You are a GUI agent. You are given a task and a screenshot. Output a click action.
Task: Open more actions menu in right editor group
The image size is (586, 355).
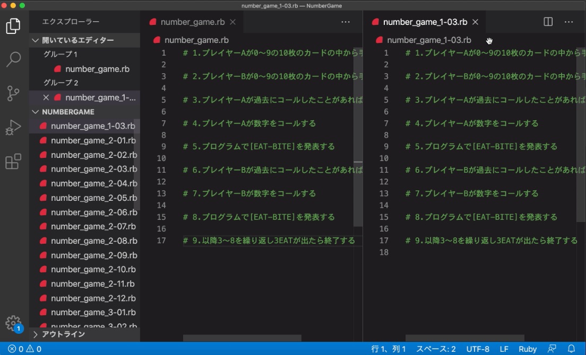pyautogui.click(x=569, y=22)
